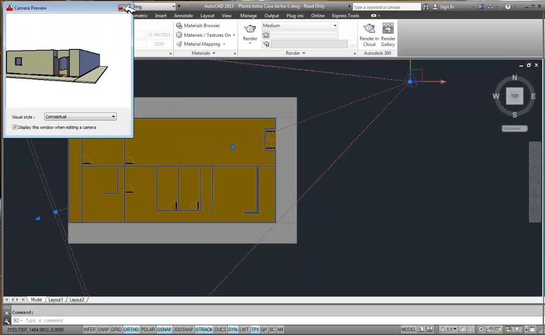Image resolution: width=545 pixels, height=335 pixels.
Task: Click the E compass direction on ViewCube
Action: [533, 96]
